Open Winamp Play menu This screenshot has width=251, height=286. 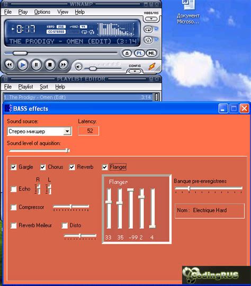click(x=23, y=12)
